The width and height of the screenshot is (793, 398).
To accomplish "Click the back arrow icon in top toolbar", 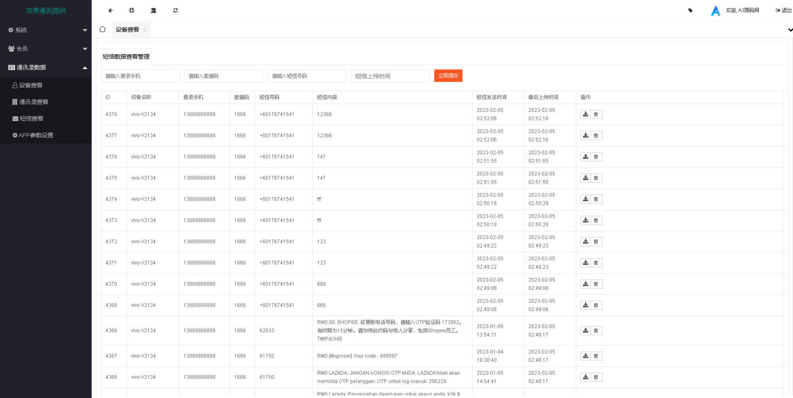I will tap(110, 10).
